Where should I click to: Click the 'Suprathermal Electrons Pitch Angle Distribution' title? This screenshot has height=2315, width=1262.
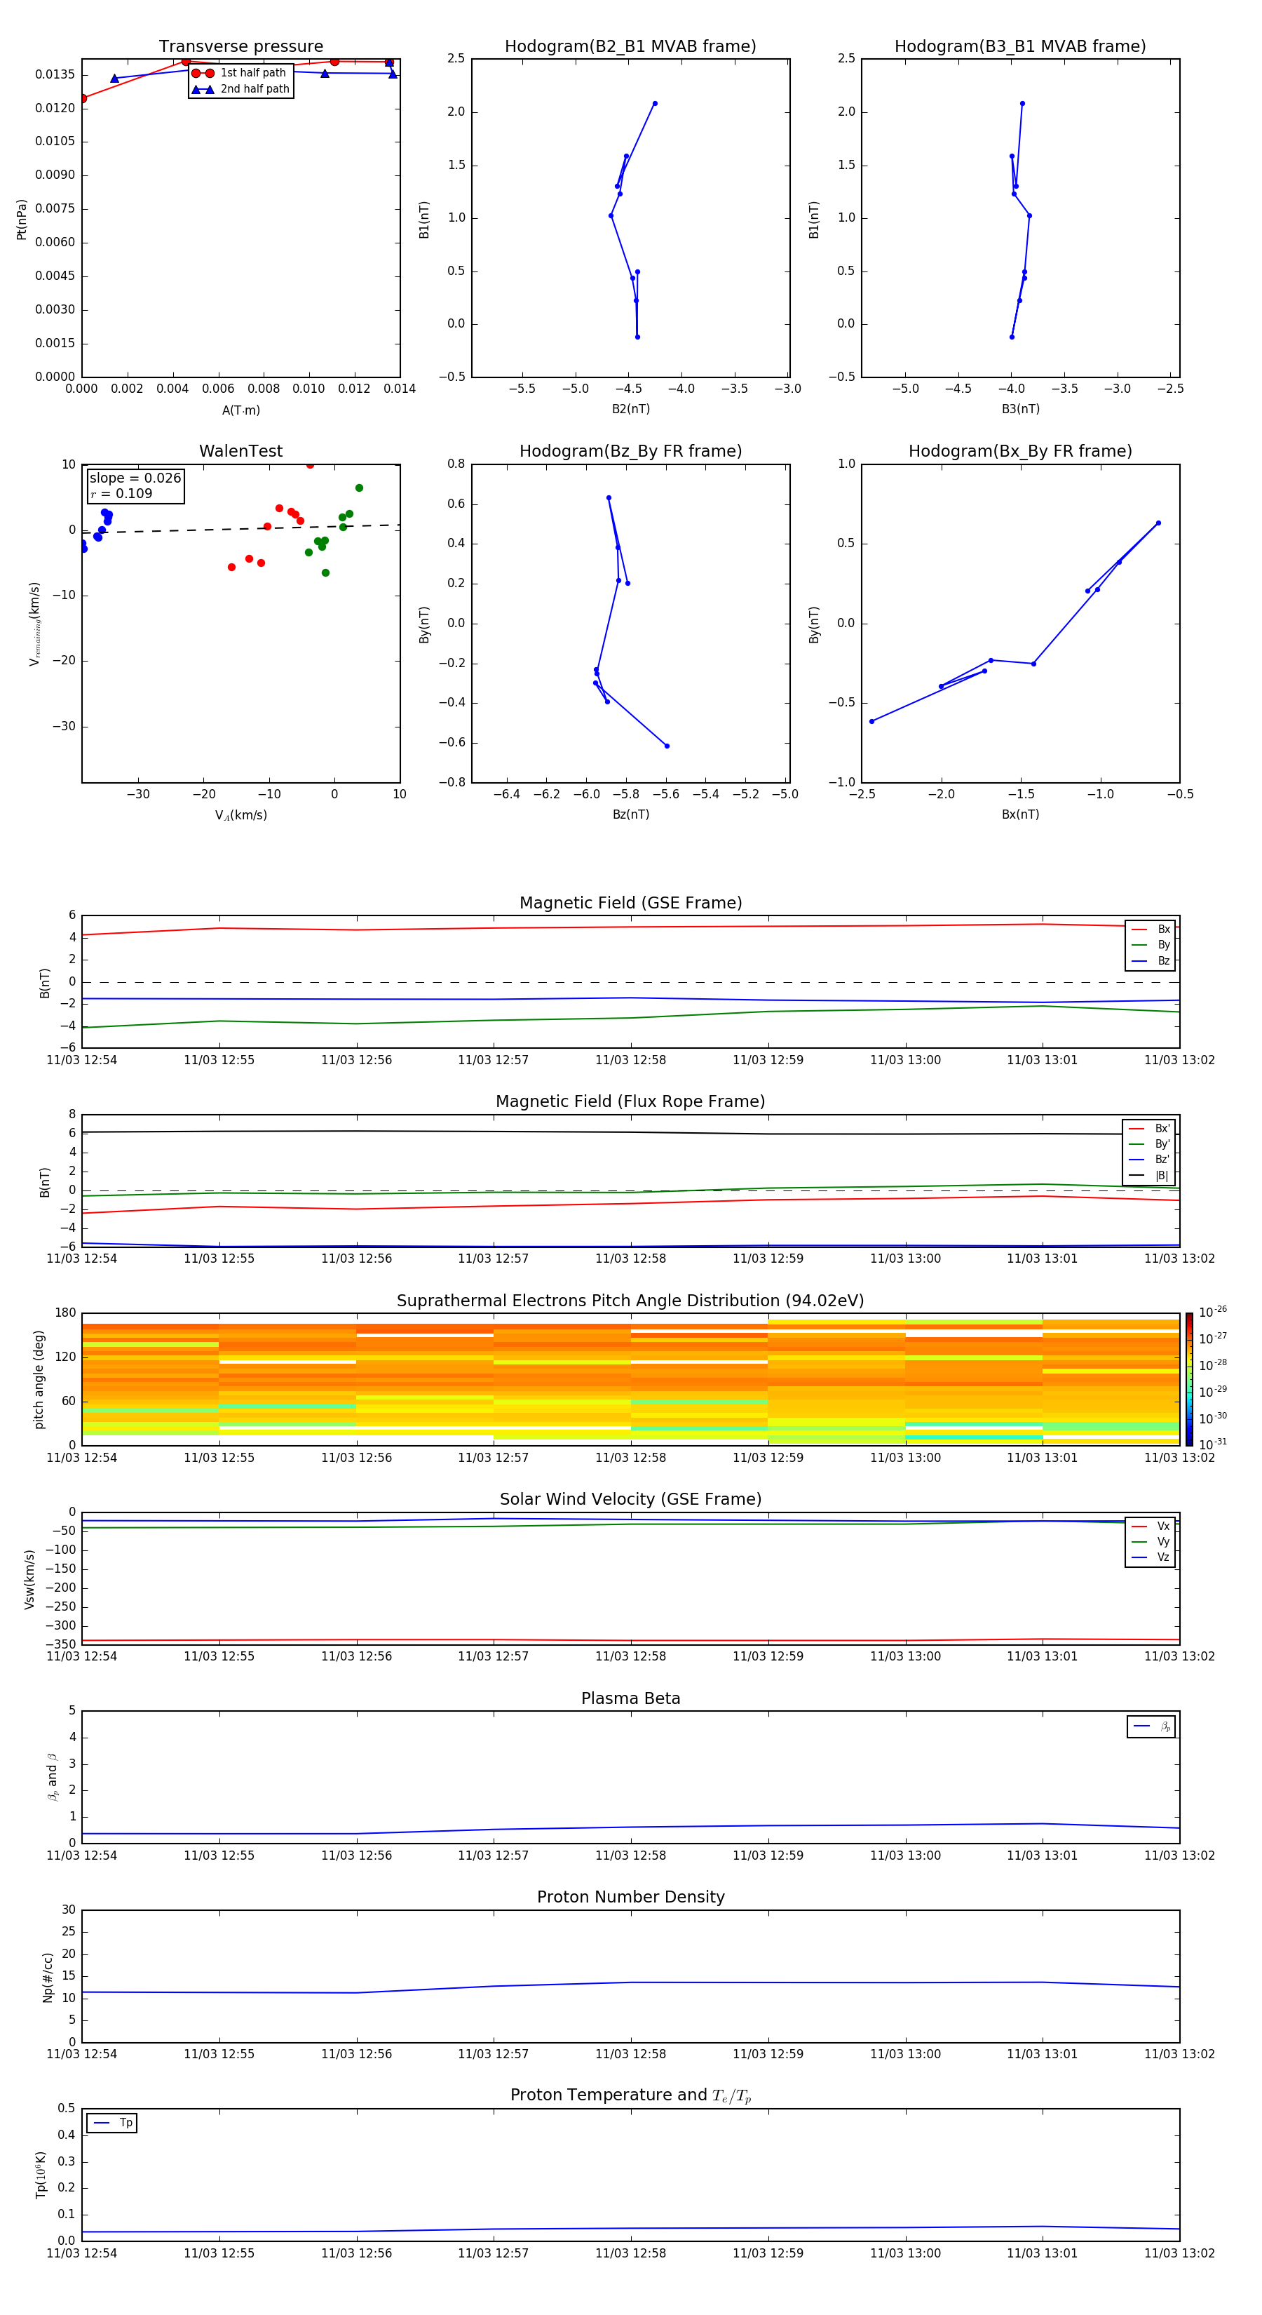click(x=630, y=1301)
